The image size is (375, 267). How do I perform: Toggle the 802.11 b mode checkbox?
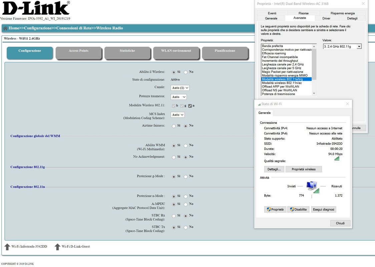coord(173,106)
